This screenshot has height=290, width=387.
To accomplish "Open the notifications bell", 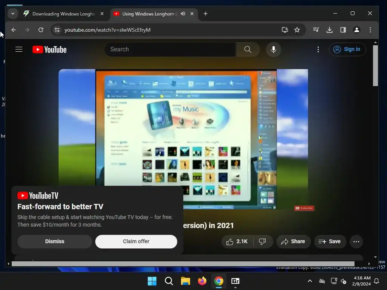I will (377, 281).
